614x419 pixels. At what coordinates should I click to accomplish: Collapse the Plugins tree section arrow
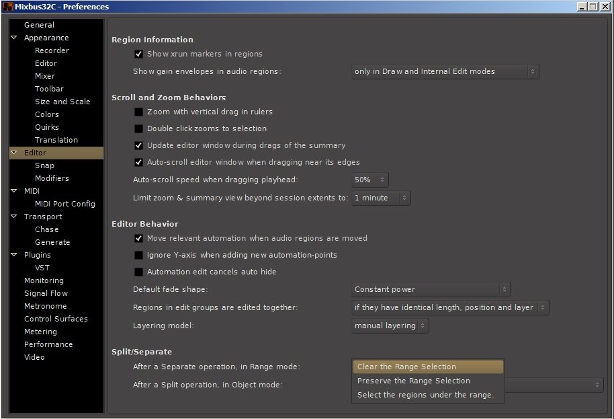[14, 255]
